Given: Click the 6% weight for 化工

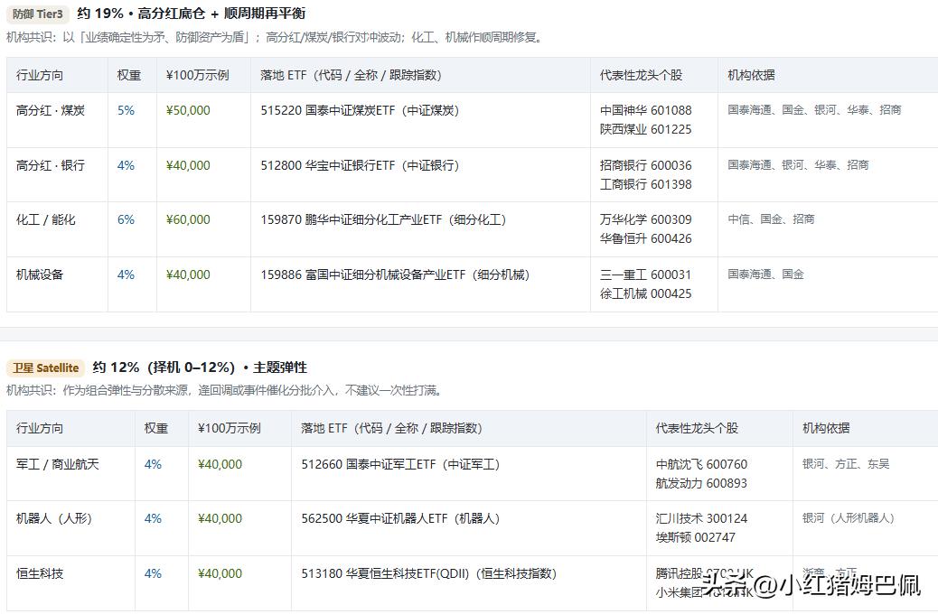Looking at the screenshot, I should [126, 220].
